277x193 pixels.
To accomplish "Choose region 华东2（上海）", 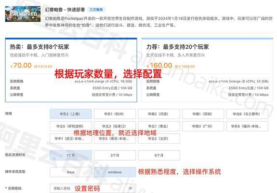I will pos(71,114).
